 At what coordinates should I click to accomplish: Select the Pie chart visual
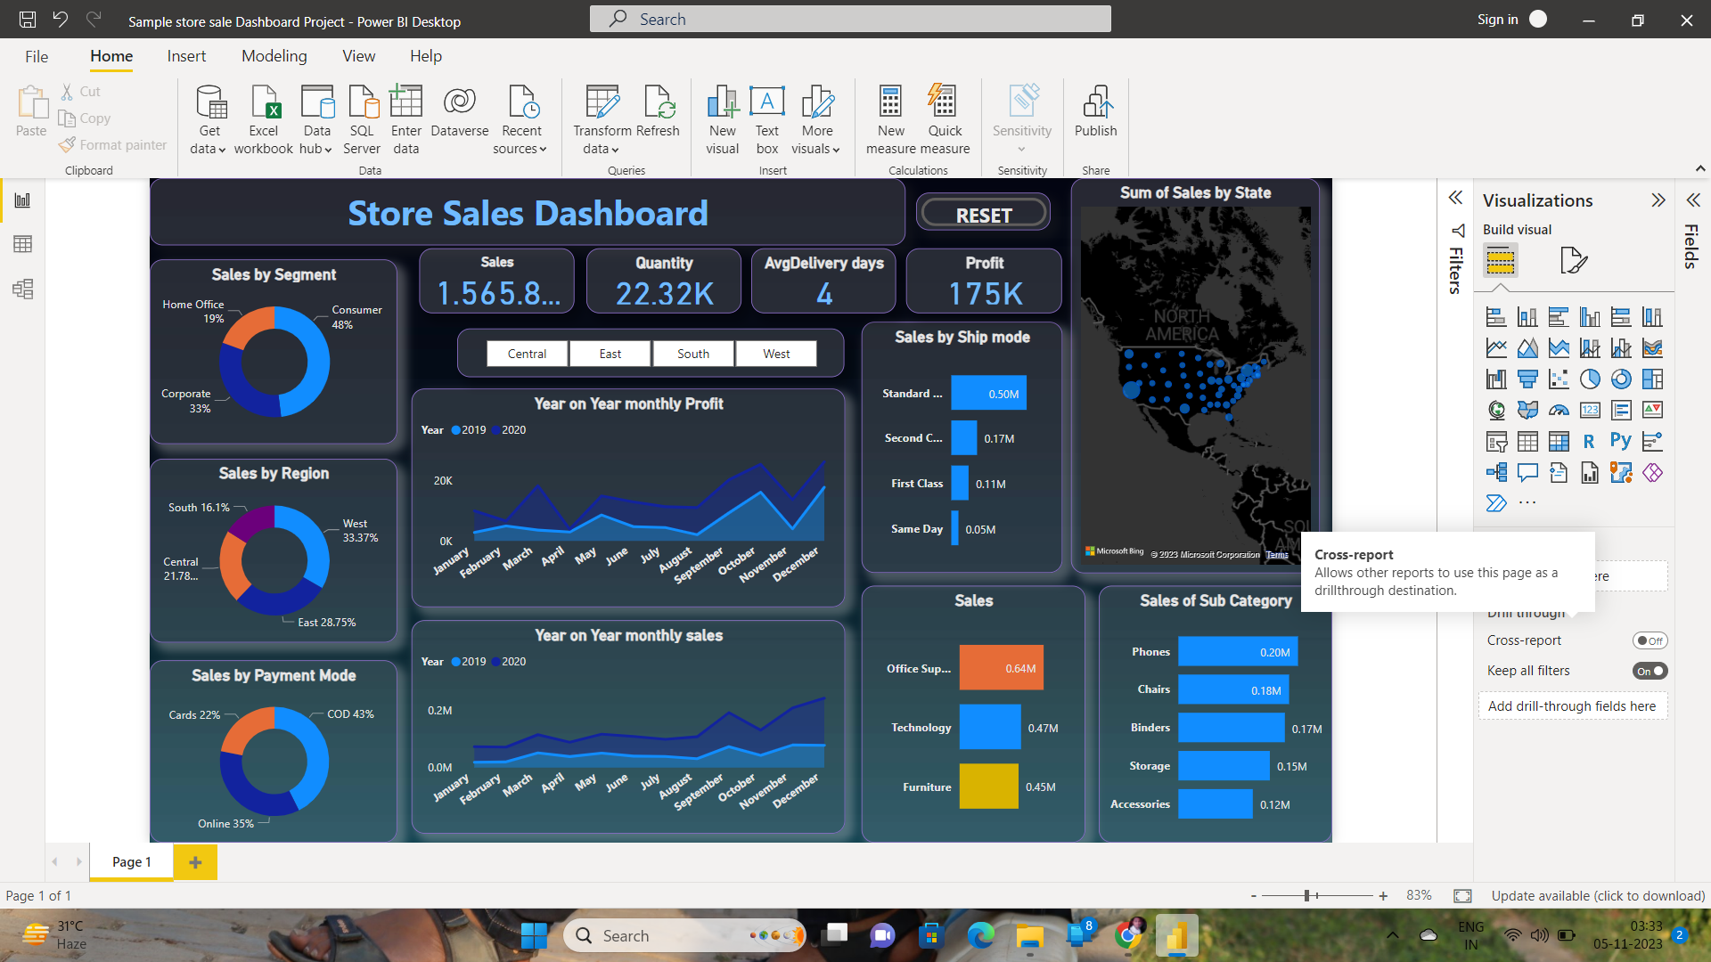click(1591, 379)
